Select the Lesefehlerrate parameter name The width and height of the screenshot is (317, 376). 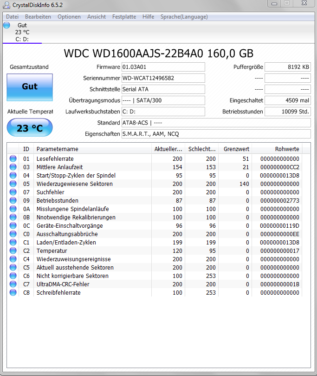pos(55,159)
